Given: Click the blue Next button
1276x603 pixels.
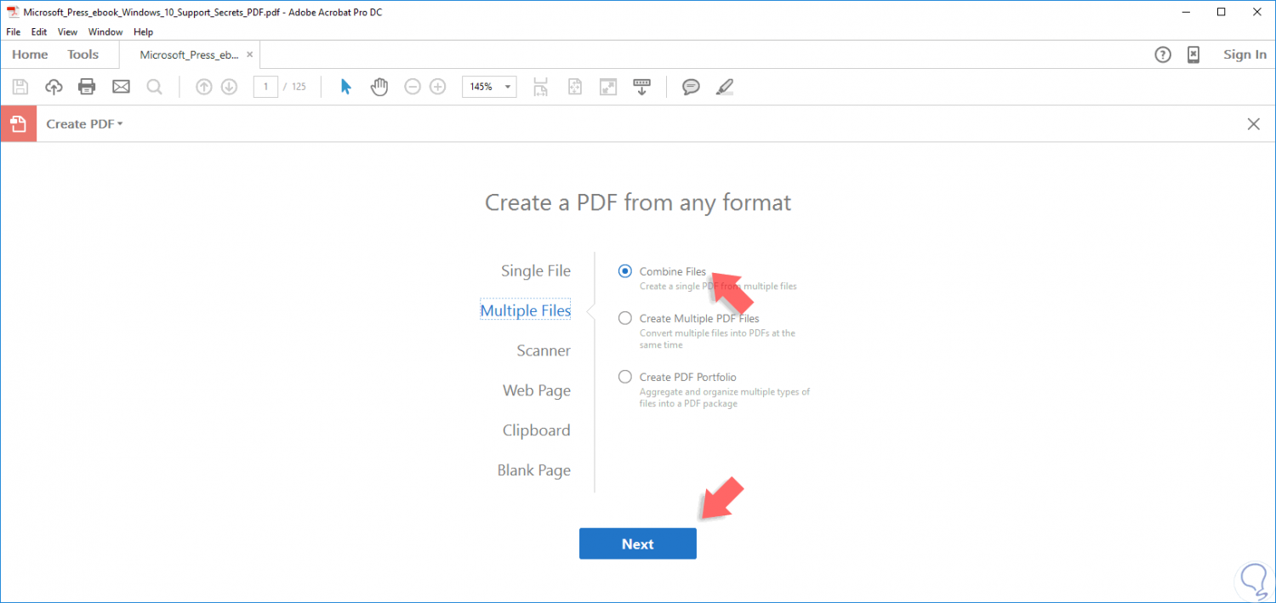Looking at the screenshot, I should [x=638, y=544].
